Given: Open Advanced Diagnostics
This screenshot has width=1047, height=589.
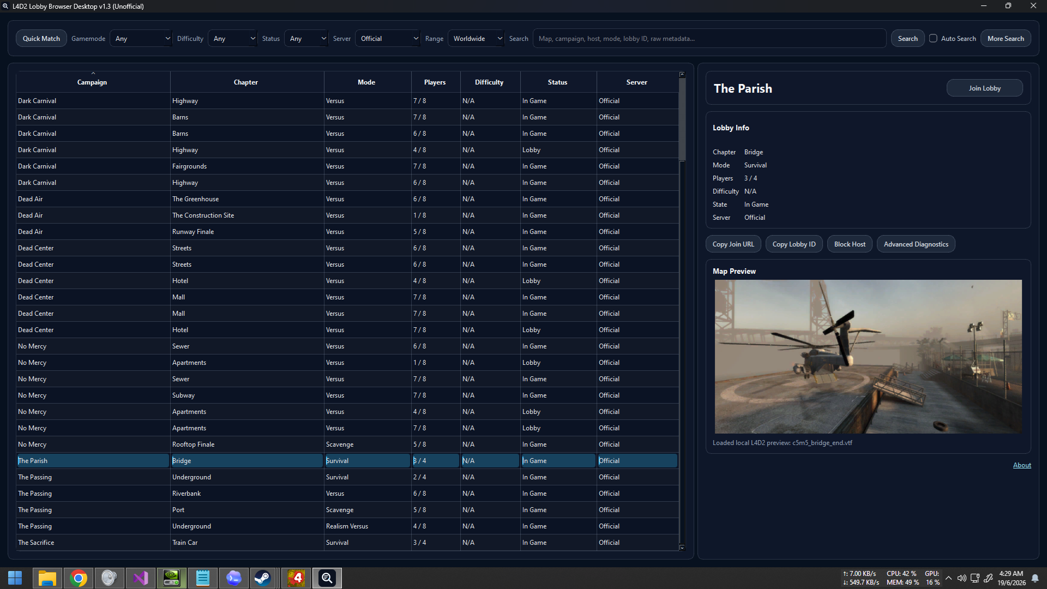Looking at the screenshot, I should point(916,244).
